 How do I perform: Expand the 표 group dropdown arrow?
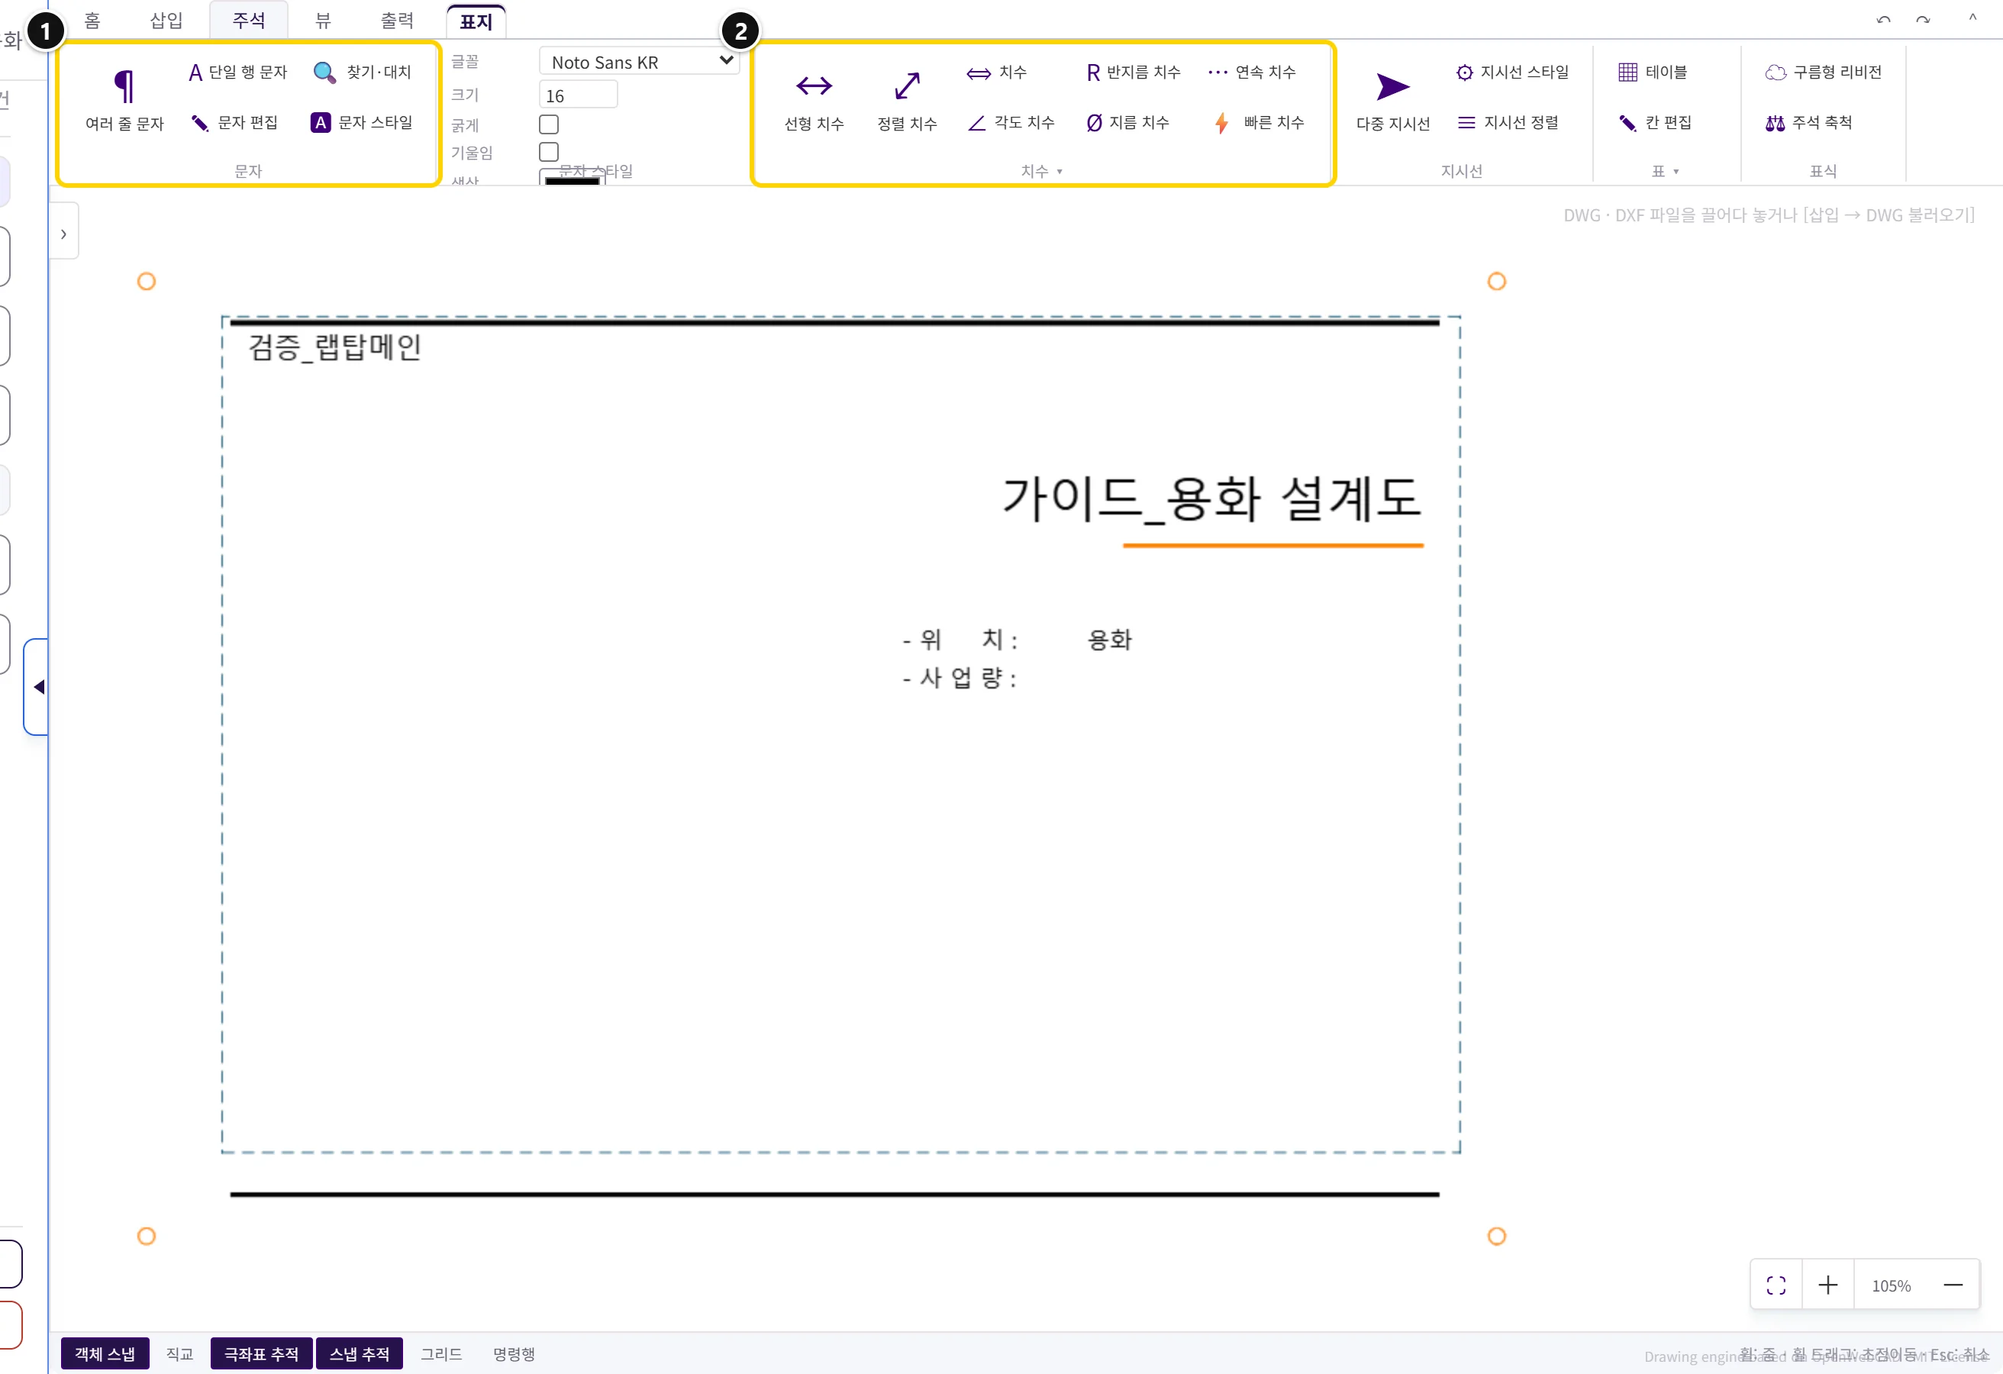[1676, 172]
